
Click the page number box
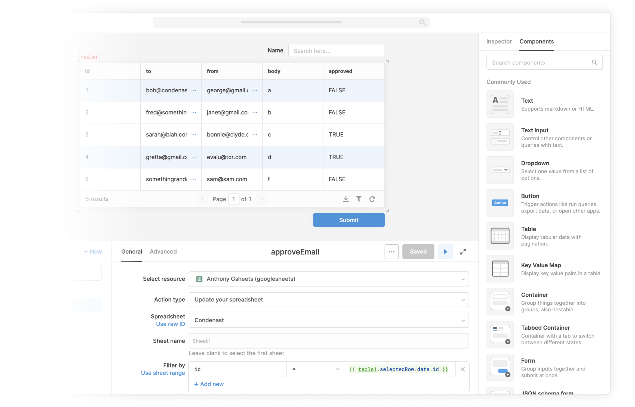pyautogui.click(x=234, y=199)
